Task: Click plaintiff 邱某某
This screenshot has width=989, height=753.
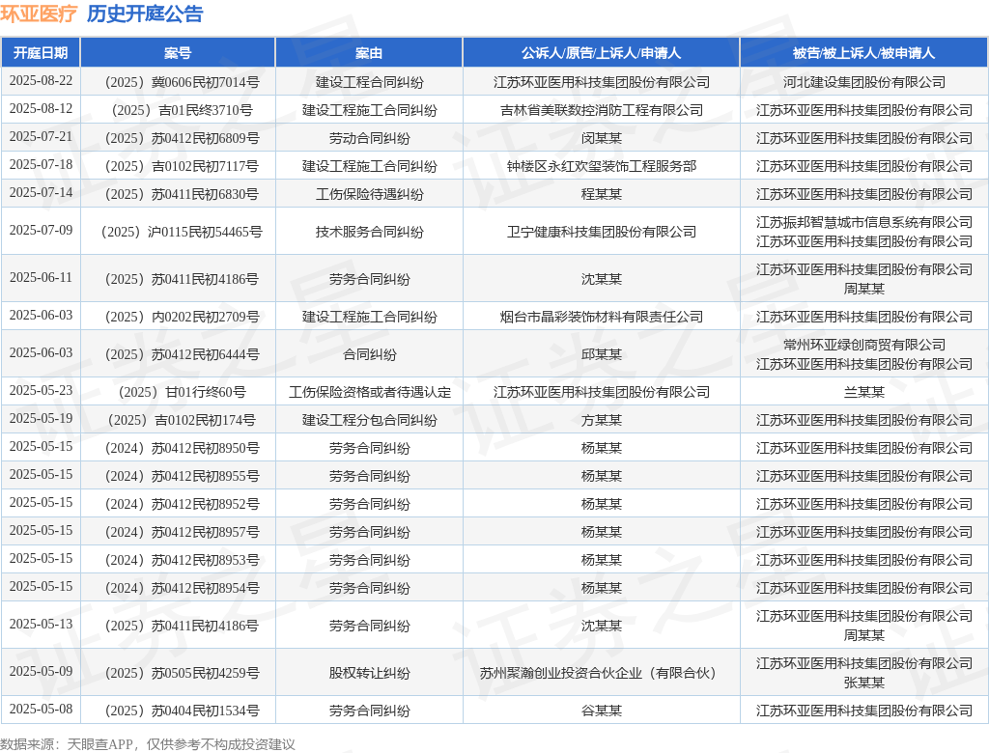Action: point(602,354)
